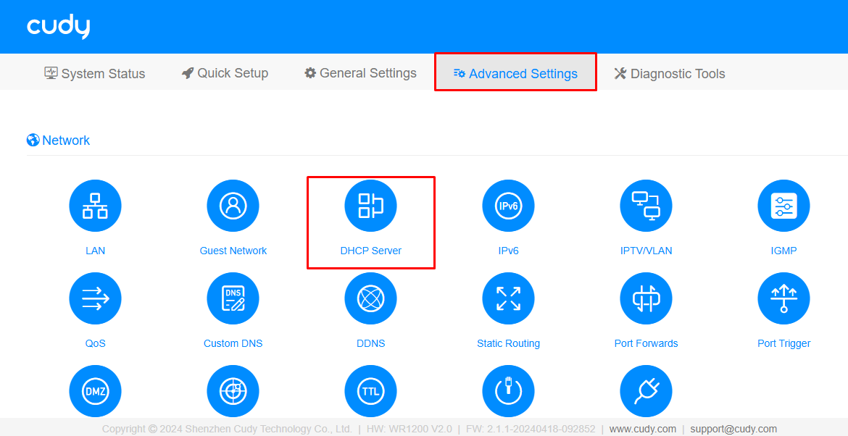Image resolution: width=848 pixels, height=436 pixels.
Task: Select the DMZ icon
Action: pos(95,391)
